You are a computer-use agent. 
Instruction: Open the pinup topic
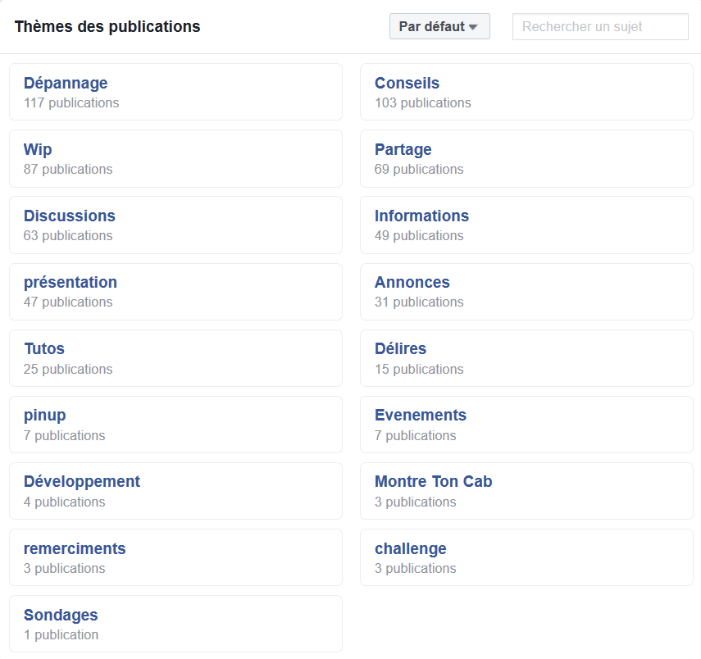coord(45,416)
